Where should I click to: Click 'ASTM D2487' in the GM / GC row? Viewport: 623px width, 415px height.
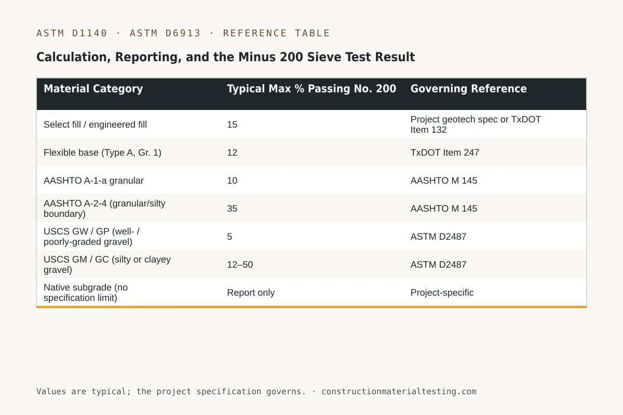(x=438, y=265)
